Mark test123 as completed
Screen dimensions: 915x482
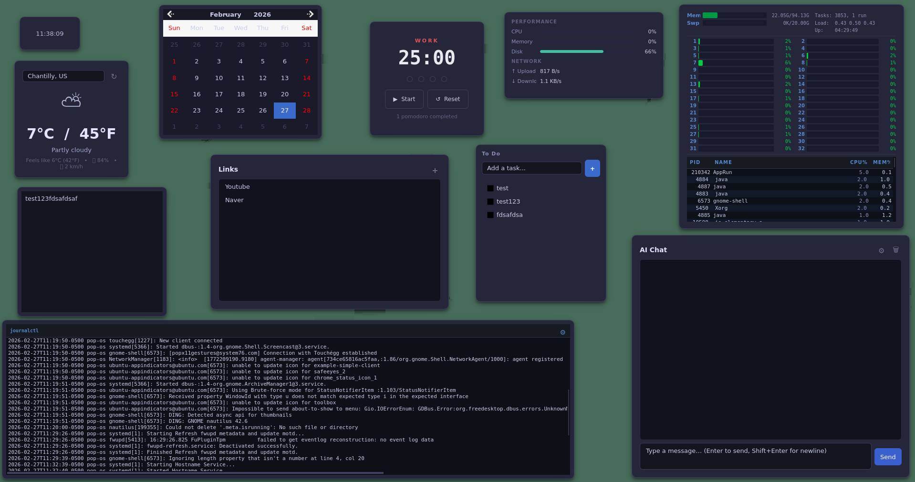coord(490,201)
